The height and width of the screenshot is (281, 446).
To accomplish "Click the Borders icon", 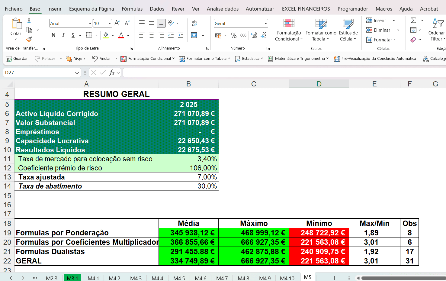I will [x=89, y=35].
